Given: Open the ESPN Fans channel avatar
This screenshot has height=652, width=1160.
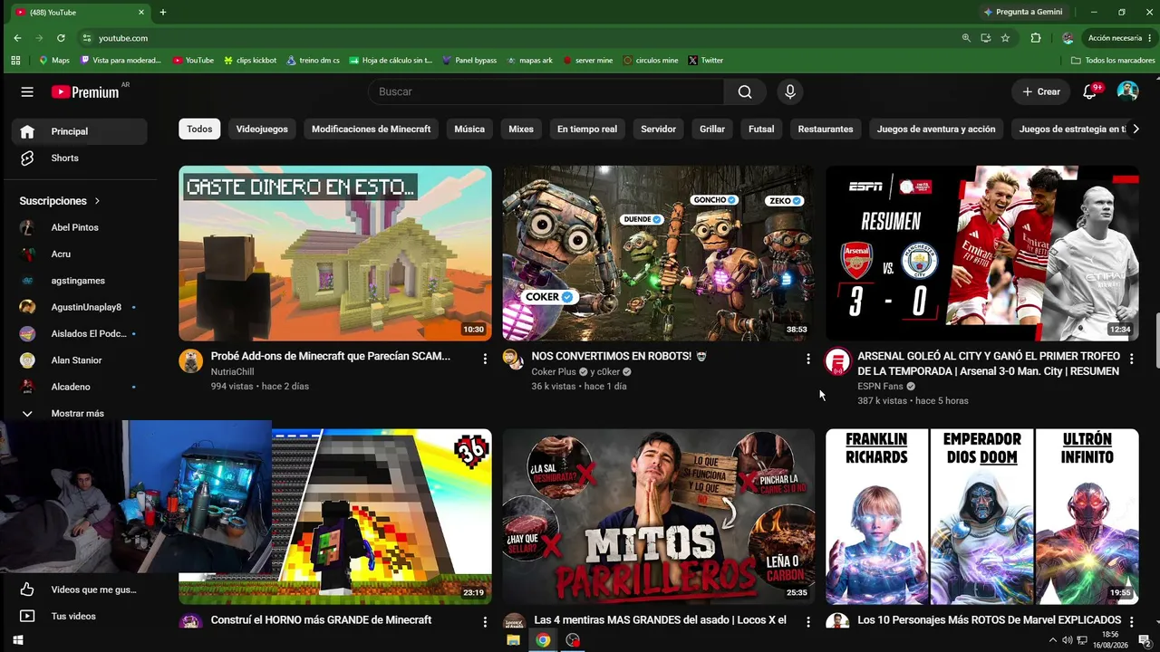Looking at the screenshot, I should pos(836,360).
